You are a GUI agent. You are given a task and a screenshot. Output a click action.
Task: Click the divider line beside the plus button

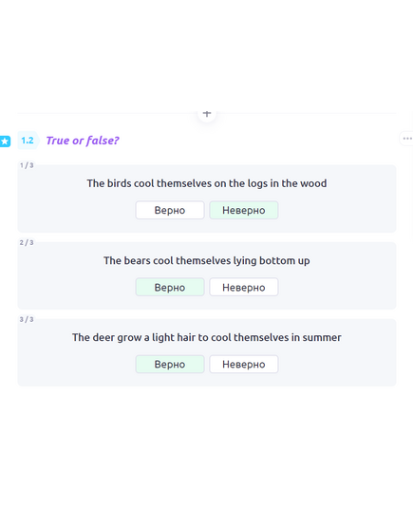tap(107, 113)
